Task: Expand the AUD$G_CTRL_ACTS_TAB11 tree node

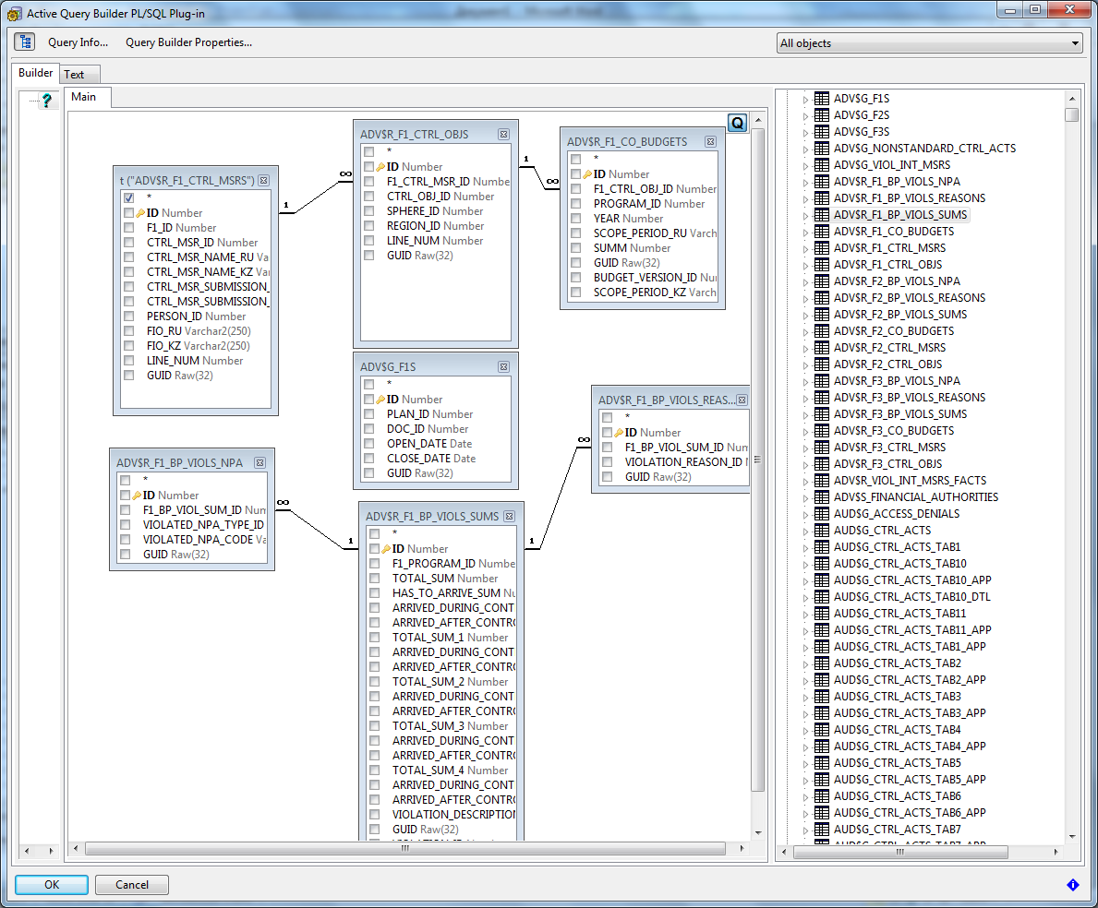Action: click(x=805, y=615)
